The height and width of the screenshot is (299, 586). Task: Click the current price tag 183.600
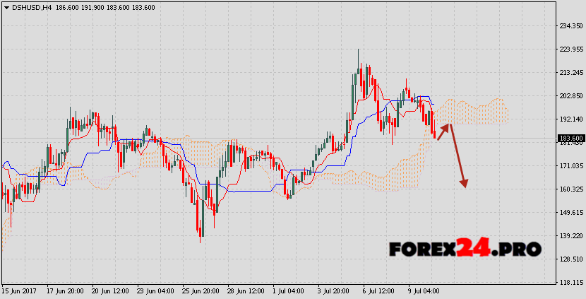(x=570, y=138)
